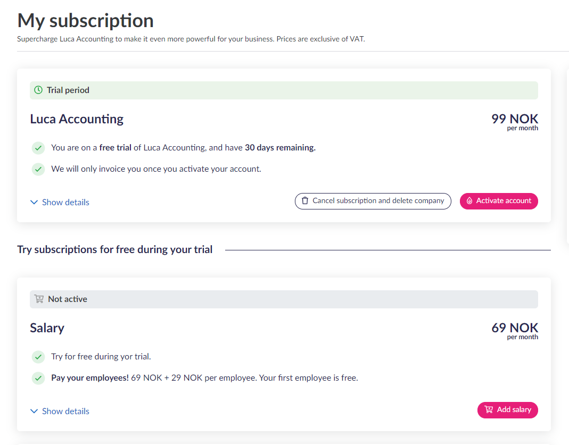This screenshot has width=569, height=445.
Task: Click the My subscription page heading
Action: (85, 21)
